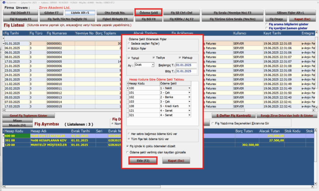The height and width of the screenshot is (191, 319).
Task: Toggle Fiş Yazdırma Seçenekleri Ekranına Gir checkbox
Action: (x=213, y=123)
